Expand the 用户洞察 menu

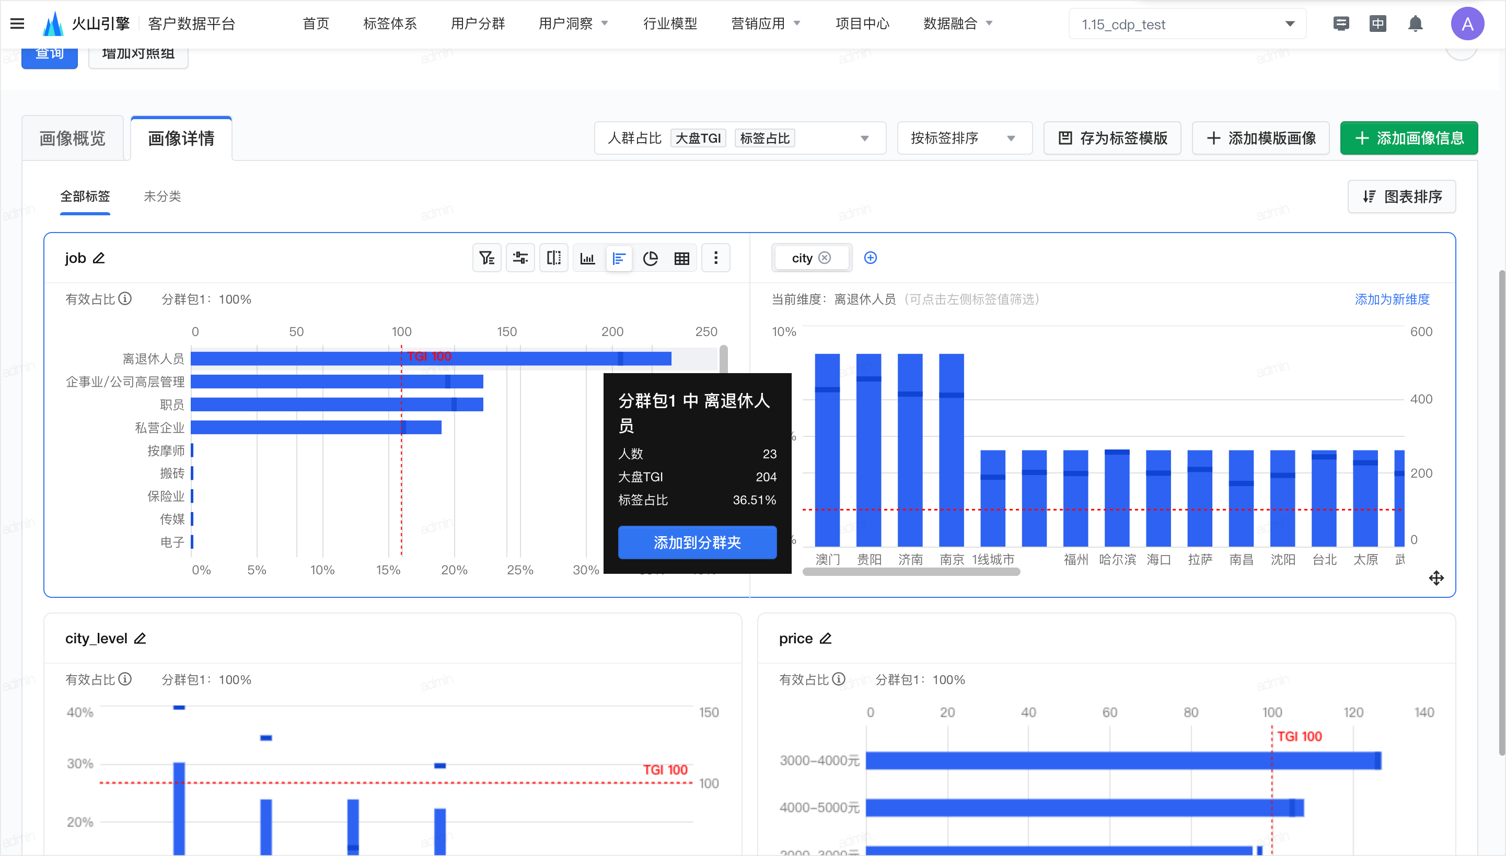point(573,24)
